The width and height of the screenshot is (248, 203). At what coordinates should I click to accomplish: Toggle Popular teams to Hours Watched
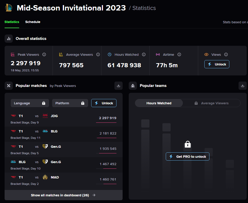tap(159, 103)
